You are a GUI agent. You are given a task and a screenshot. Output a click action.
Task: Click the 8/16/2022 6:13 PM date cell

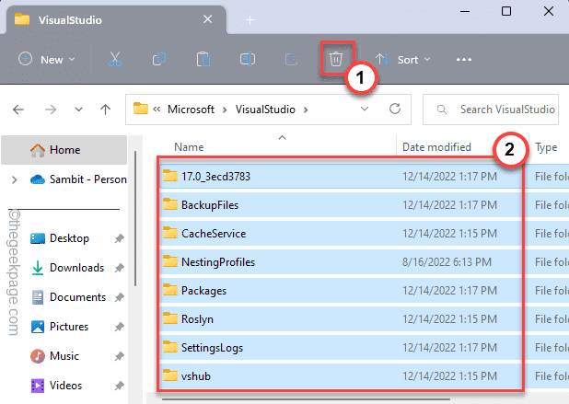pyautogui.click(x=447, y=262)
